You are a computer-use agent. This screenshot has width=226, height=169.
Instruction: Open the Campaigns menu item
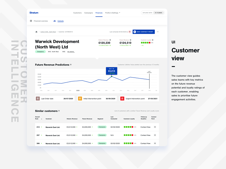tap(88, 13)
